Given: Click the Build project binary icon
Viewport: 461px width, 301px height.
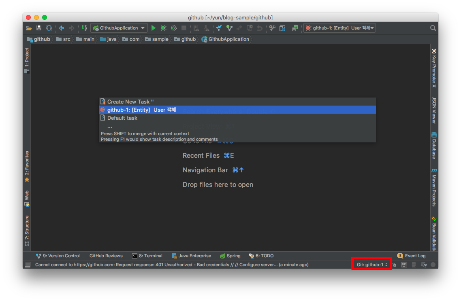Looking at the screenshot, I should pos(84,28).
